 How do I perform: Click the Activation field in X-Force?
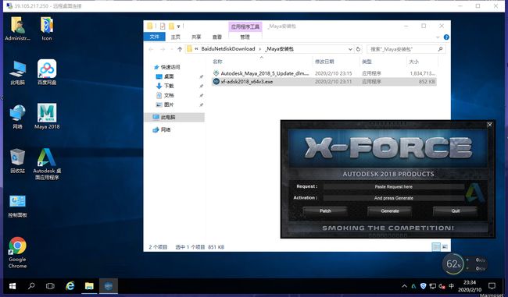[394, 198]
